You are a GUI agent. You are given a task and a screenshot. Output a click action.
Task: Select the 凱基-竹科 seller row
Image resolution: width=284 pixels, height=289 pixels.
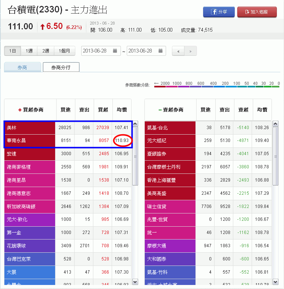(x=208, y=272)
